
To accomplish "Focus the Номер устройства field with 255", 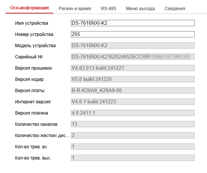I will click(x=133, y=34).
